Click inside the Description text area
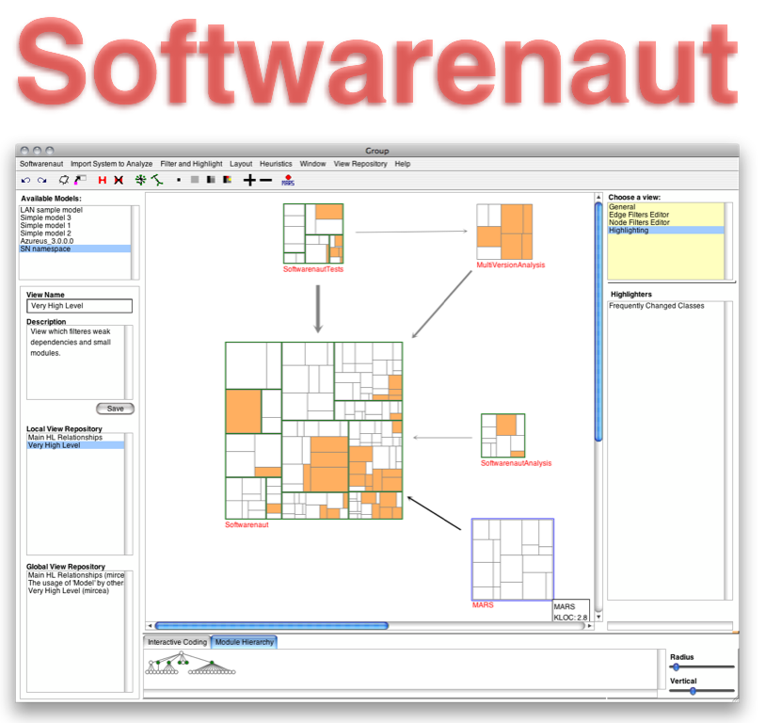Screen dimensions: 765x723 click(76, 362)
